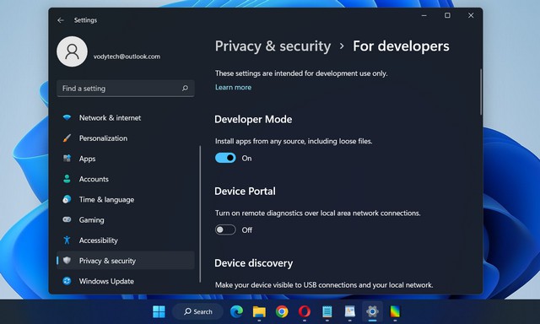Click "Turn on remote diagnostics" description text
Image resolution: width=540 pixels, height=324 pixels.
[317, 213]
